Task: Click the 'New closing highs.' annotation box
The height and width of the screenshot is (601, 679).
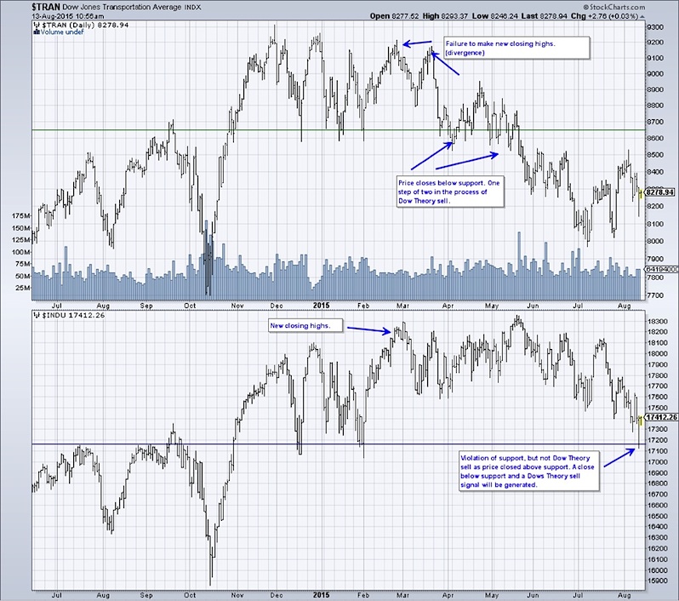Action: pyautogui.click(x=305, y=325)
